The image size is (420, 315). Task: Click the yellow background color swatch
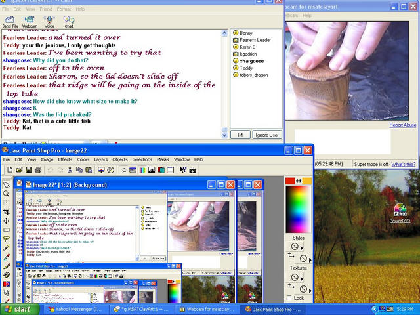(307, 181)
